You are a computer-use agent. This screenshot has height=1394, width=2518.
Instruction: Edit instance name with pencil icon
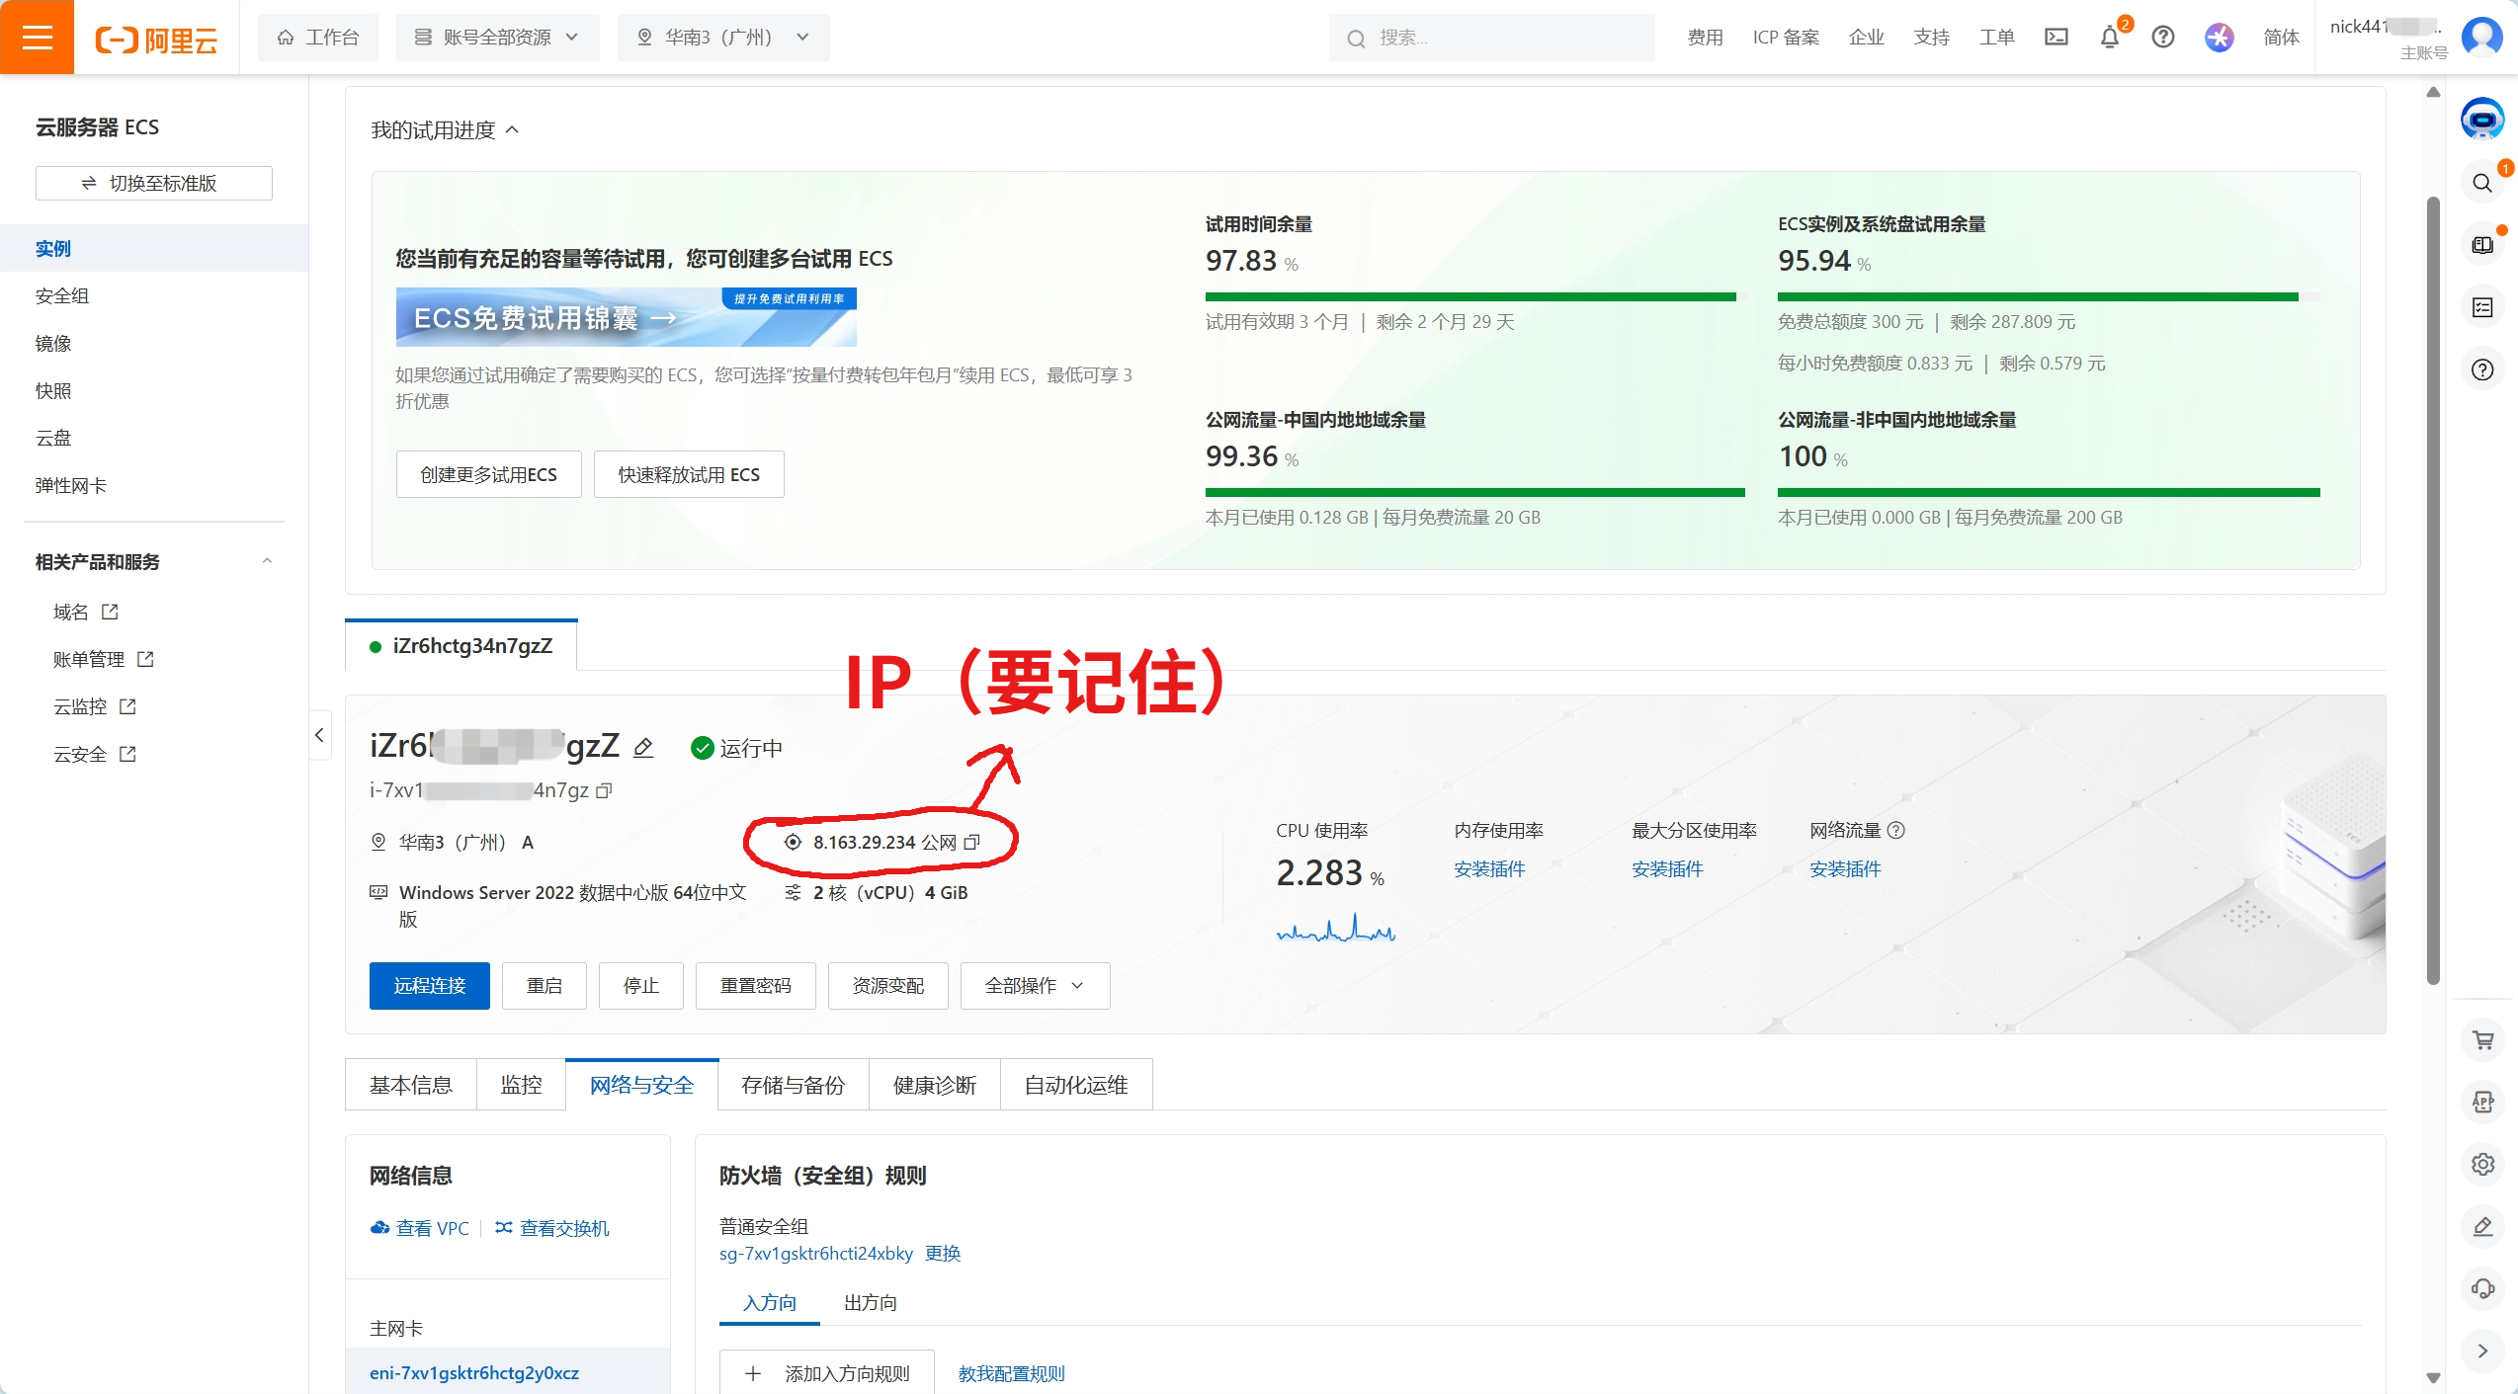click(643, 748)
